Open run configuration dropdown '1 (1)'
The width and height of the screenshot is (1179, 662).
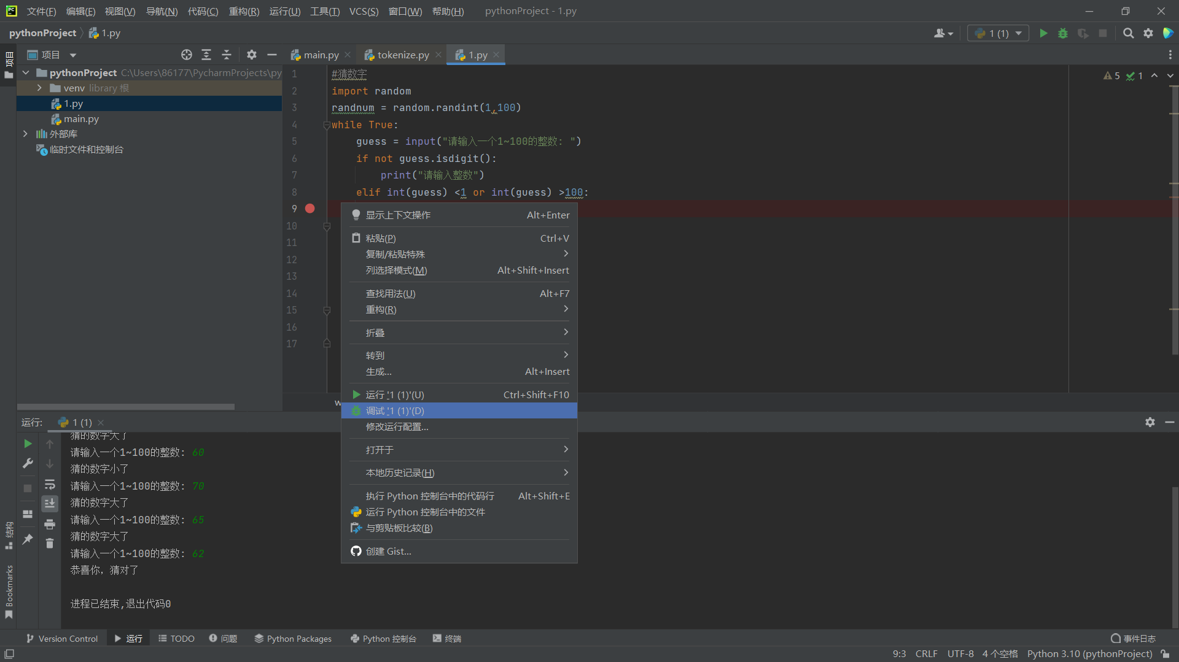tap(998, 33)
